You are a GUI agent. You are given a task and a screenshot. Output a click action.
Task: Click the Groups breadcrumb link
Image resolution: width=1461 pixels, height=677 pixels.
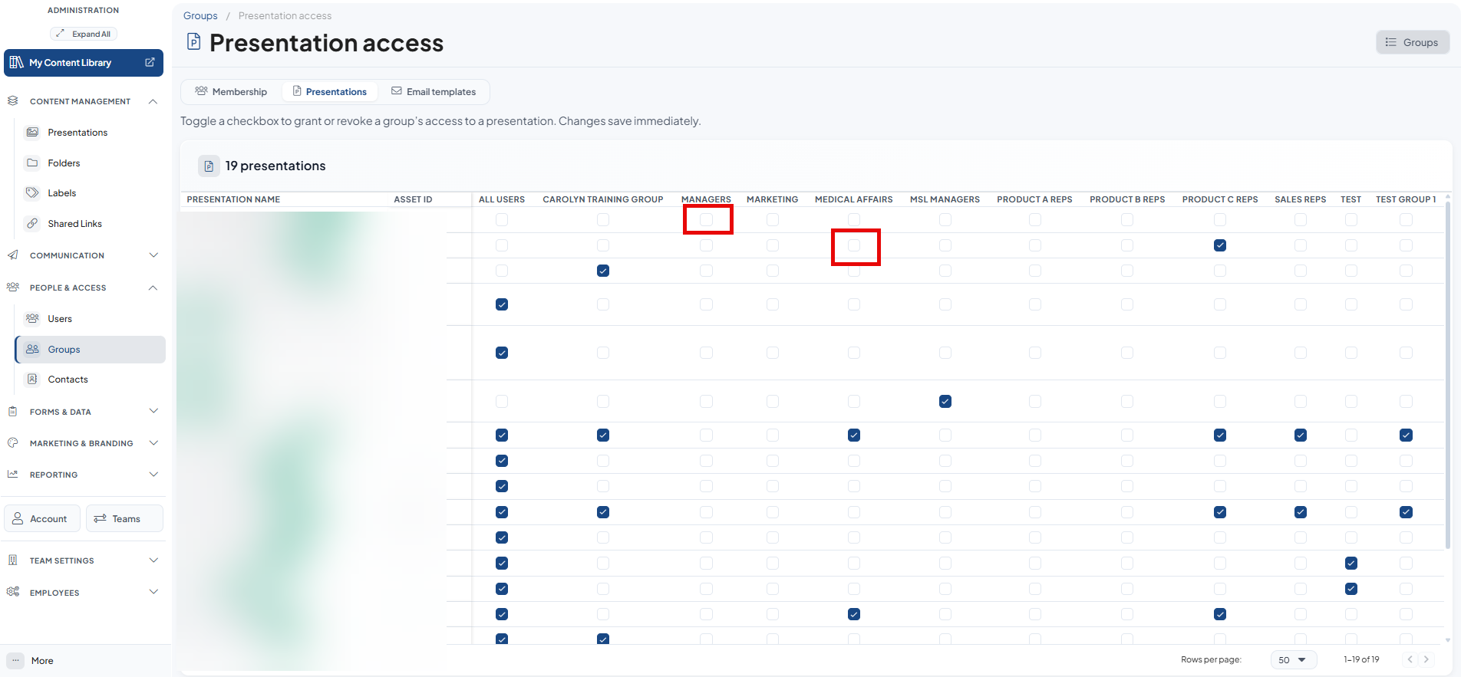coord(200,15)
